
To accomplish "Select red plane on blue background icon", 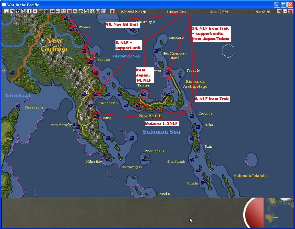I will pos(47,11).
